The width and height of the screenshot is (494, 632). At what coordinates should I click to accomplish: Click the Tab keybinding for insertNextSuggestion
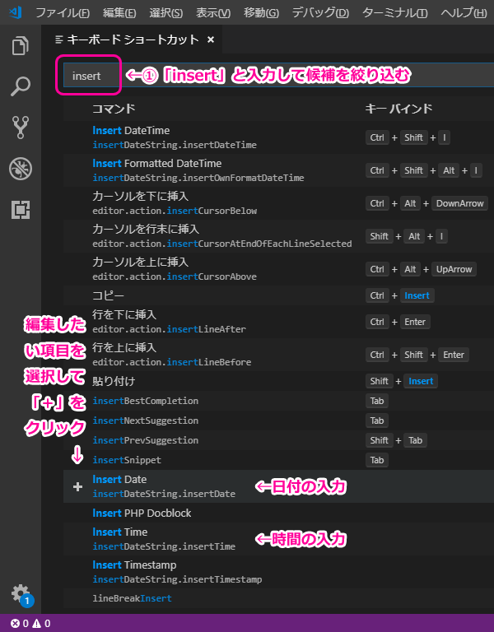377,421
